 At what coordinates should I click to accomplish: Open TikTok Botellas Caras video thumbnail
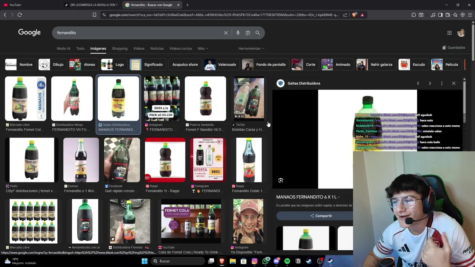point(249,99)
